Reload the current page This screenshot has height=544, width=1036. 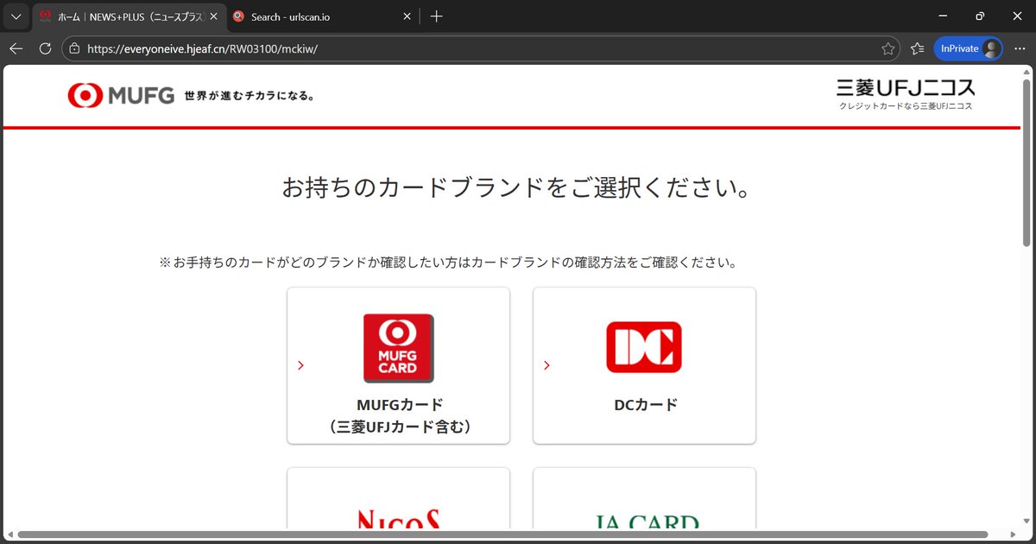coord(45,49)
